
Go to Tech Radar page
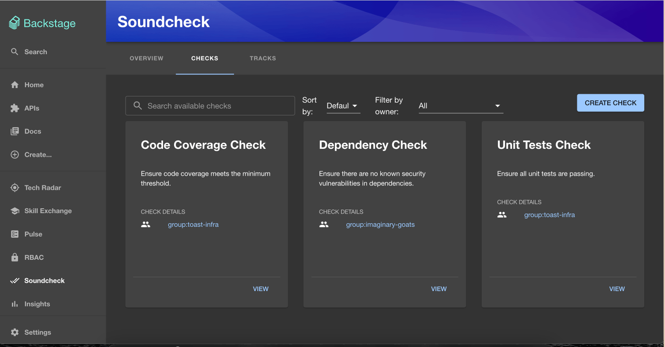pos(53,188)
